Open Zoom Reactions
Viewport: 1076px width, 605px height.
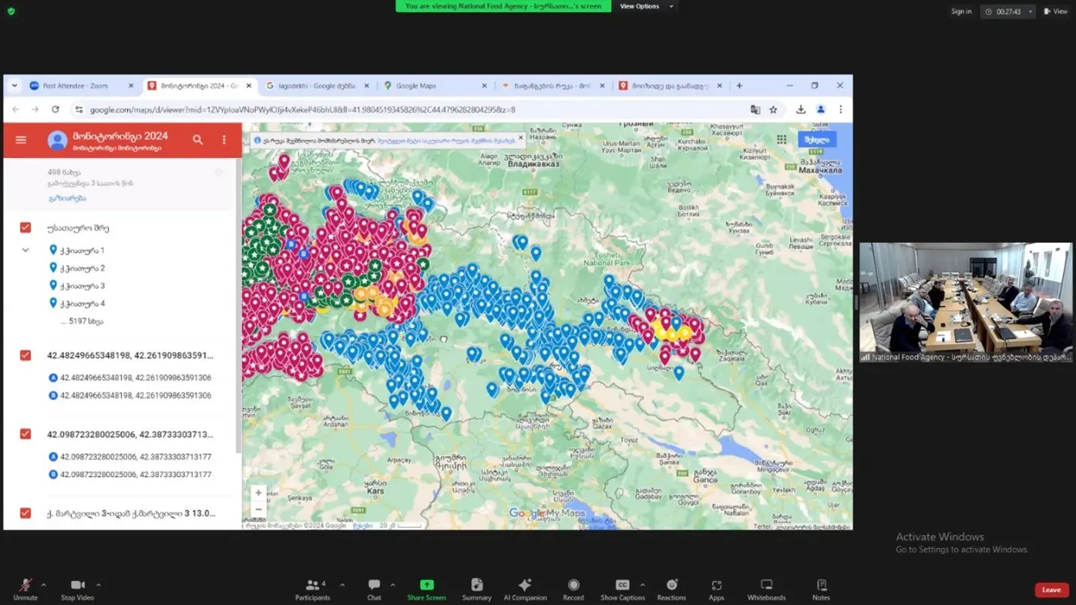pos(671,590)
